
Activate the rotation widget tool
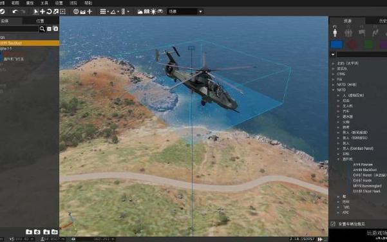click(x=49, y=12)
